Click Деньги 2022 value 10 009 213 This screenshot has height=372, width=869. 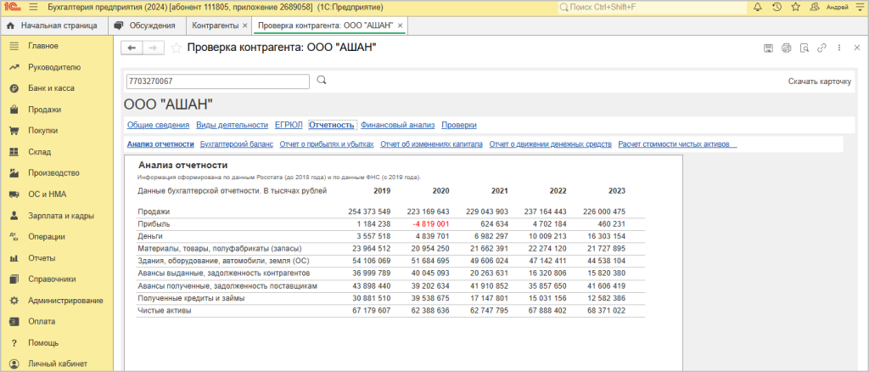(x=547, y=237)
